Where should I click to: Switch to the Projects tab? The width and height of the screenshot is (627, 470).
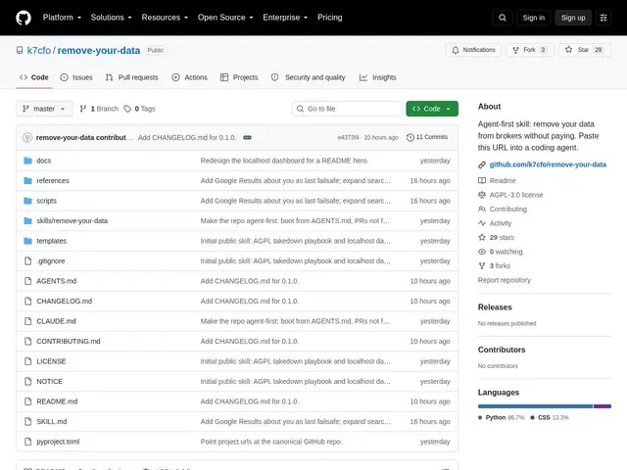coord(239,77)
